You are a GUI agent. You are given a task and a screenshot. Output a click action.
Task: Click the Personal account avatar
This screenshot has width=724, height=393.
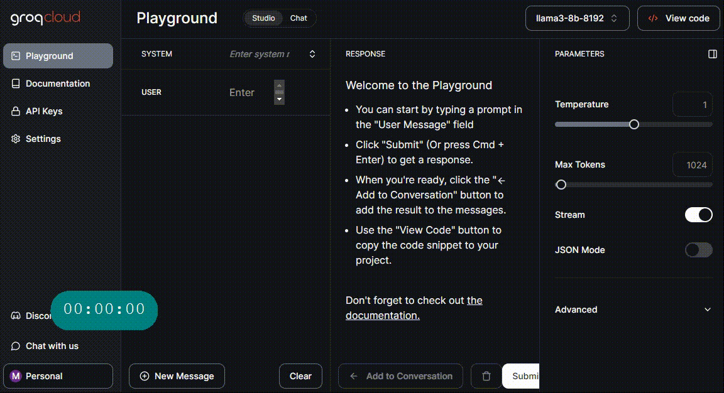point(16,376)
